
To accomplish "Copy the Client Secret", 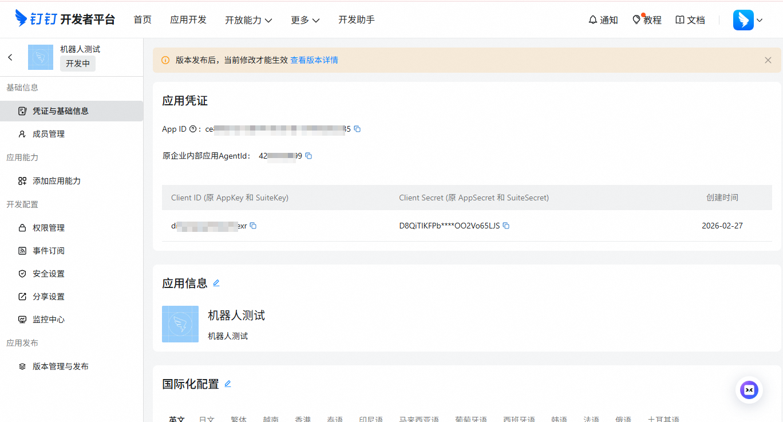I will click(x=506, y=226).
